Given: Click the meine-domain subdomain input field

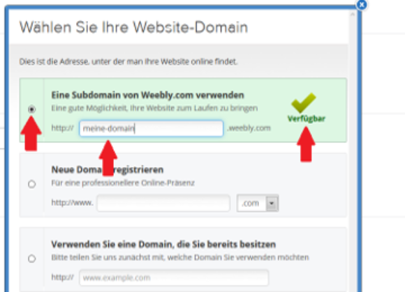Looking at the screenshot, I should click(151, 128).
